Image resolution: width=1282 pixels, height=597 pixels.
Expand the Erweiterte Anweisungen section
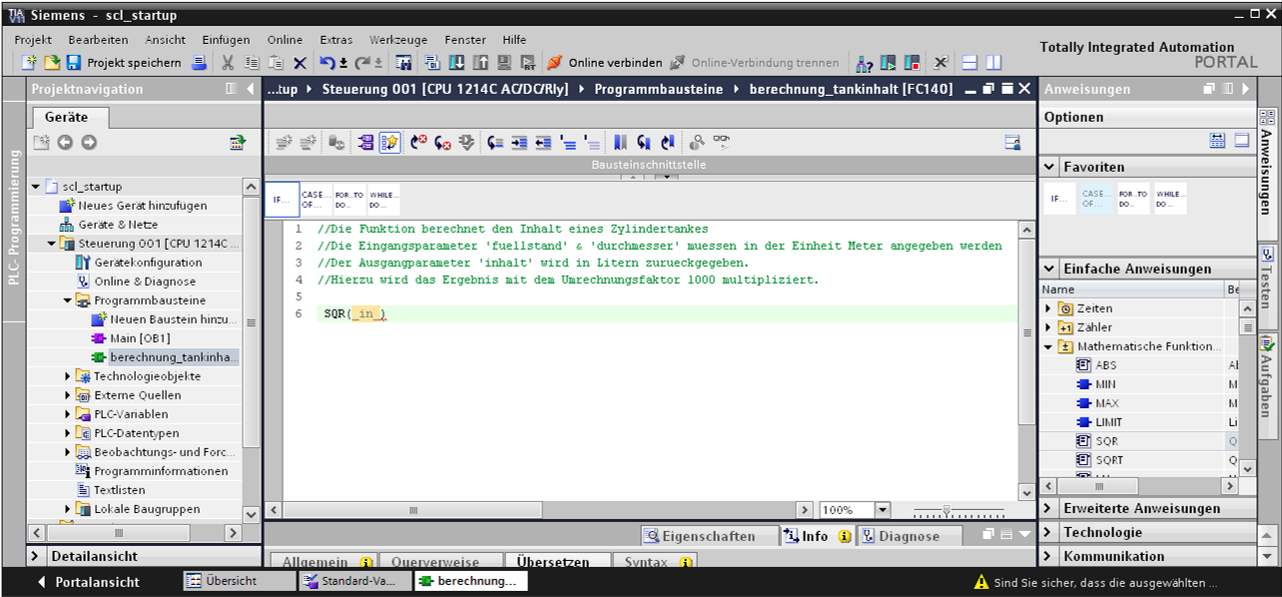pos(1048,508)
